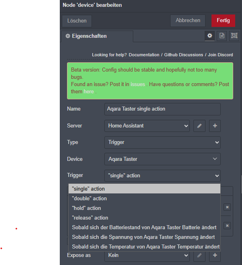Image resolution: width=242 pixels, height=265 pixels.
Task: Click the Abbrechen button
Action: pyautogui.click(x=188, y=21)
